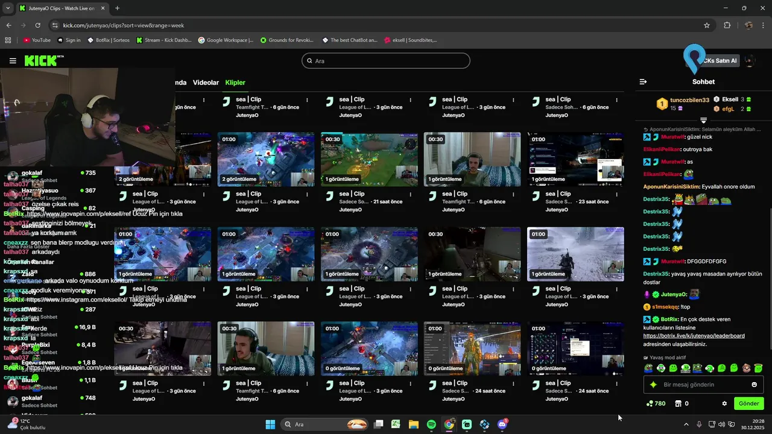
Task: Open chat settings gear icon
Action: [724, 404]
